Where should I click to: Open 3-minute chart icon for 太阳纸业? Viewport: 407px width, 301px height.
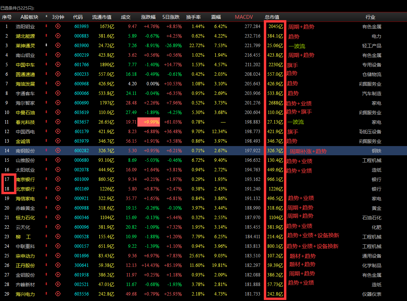[x=58, y=170]
